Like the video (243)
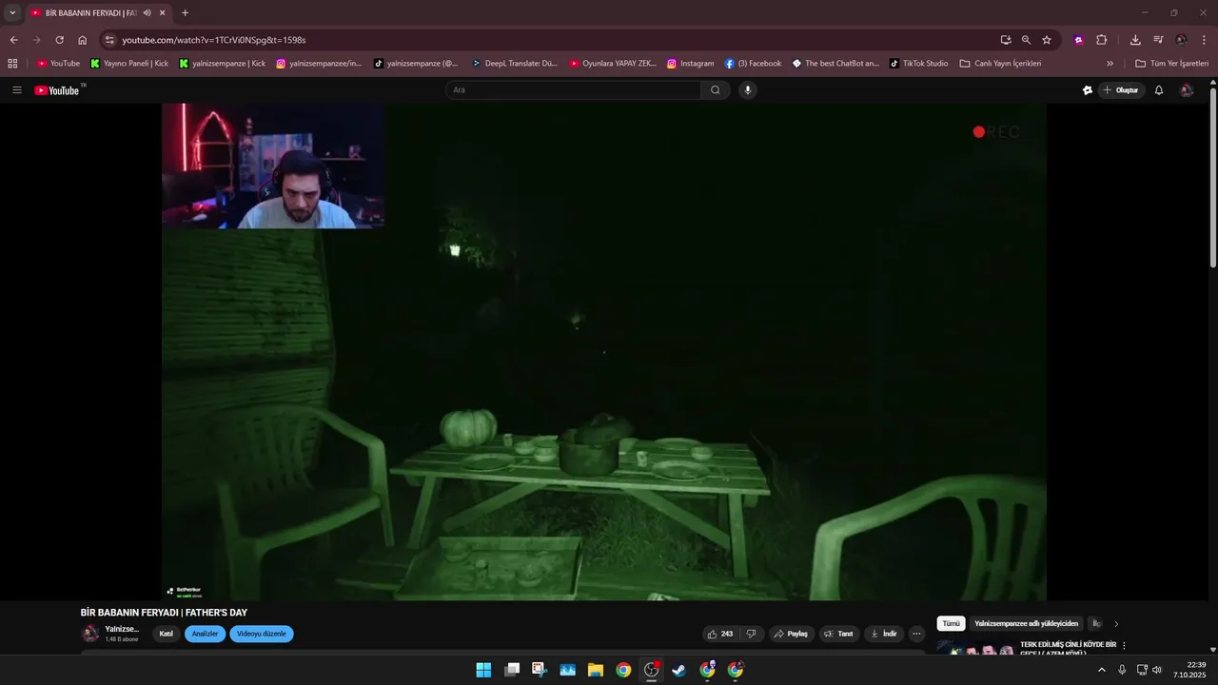Screen dimensions: 1218x685 [x=721, y=634]
